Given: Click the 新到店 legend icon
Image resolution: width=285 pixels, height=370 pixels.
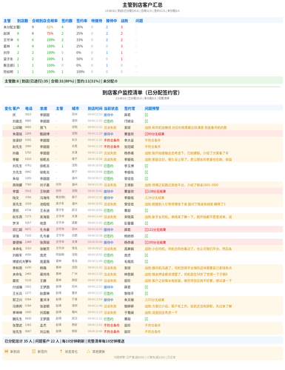Looking at the screenshot, I should click(7, 351).
